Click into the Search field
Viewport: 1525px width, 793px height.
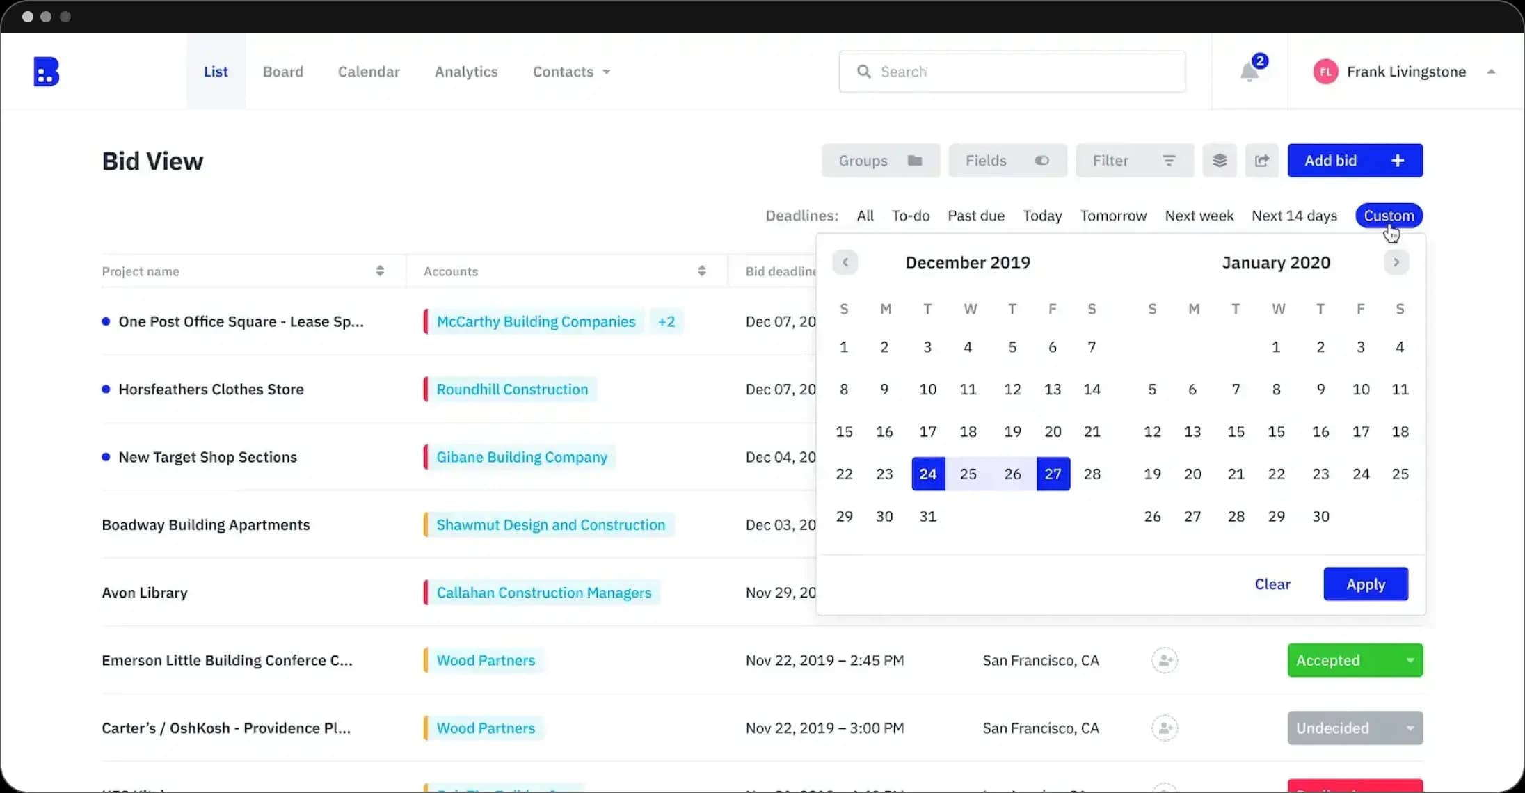[1012, 72]
